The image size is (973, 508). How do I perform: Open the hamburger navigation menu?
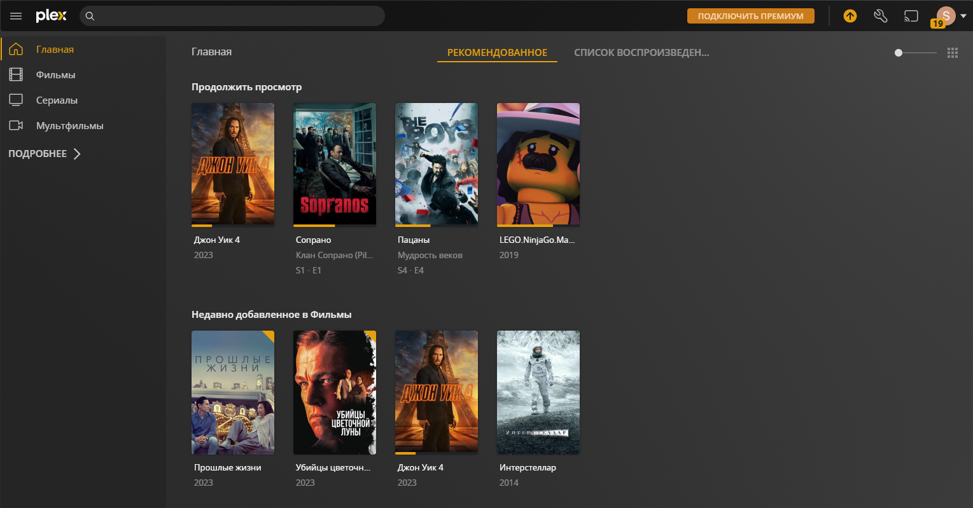pos(16,16)
